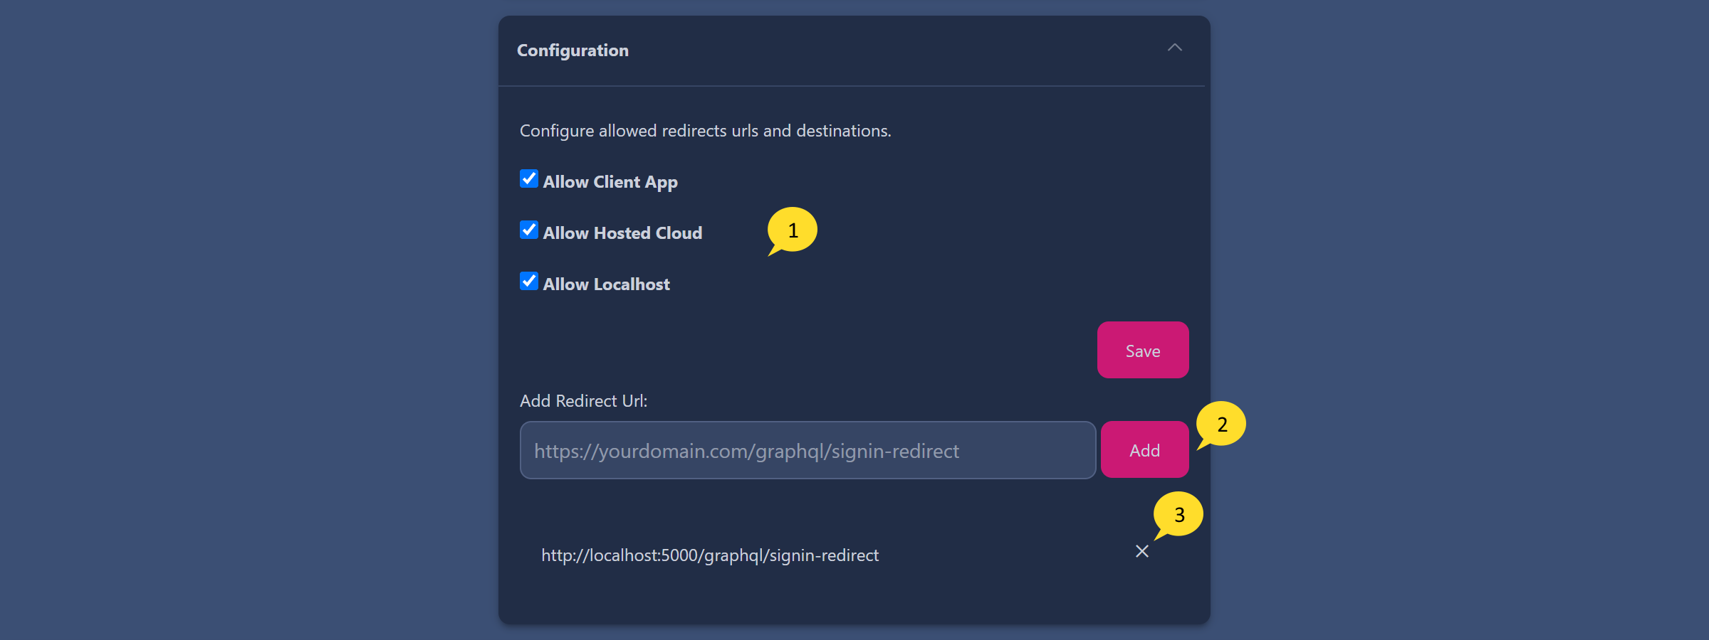Viewport: 1709px width, 640px height.
Task: Click the Configuration header title
Action: (x=573, y=50)
